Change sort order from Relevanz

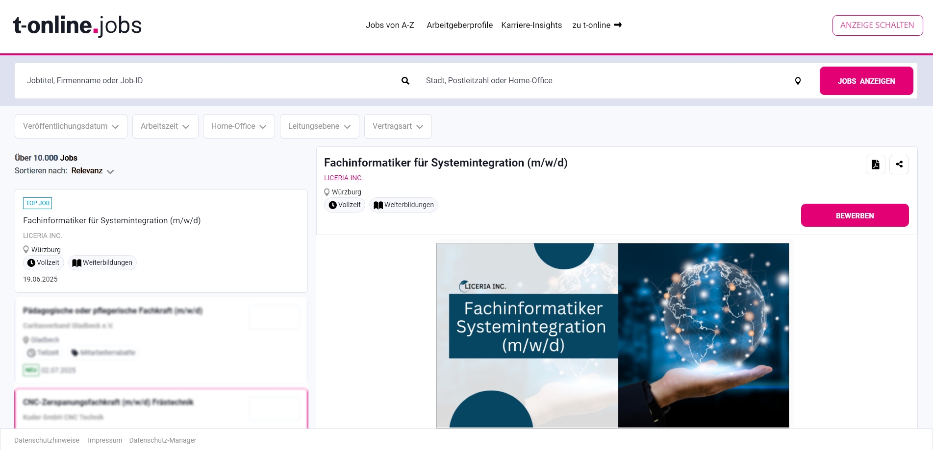click(92, 171)
